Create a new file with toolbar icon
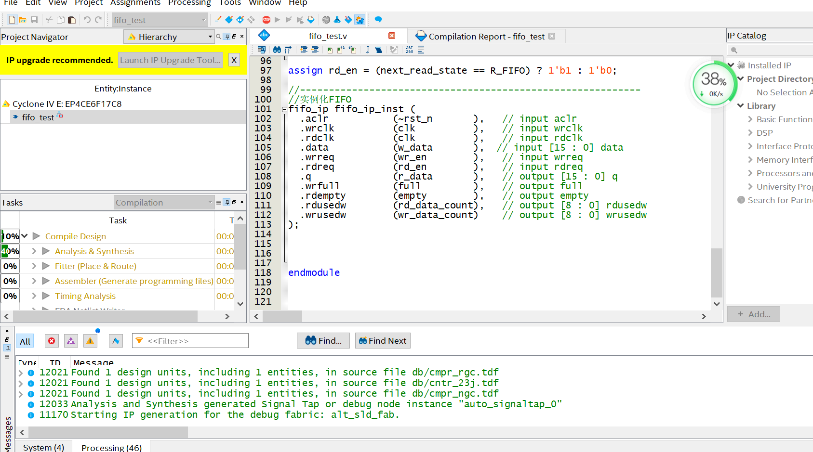This screenshot has height=452, width=813. (12, 20)
